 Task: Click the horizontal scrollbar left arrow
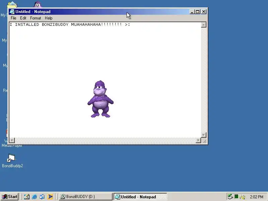pyautogui.click(x=12, y=140)
